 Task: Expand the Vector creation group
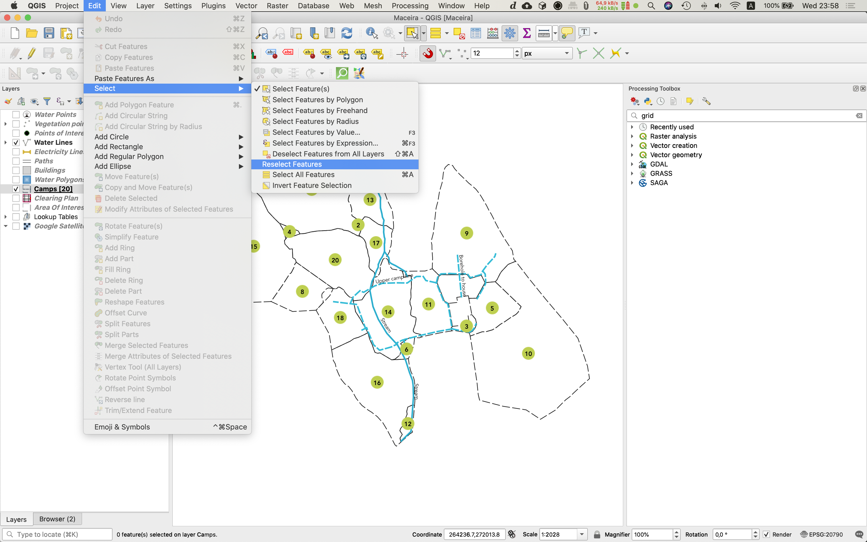[x=632, y=146]
